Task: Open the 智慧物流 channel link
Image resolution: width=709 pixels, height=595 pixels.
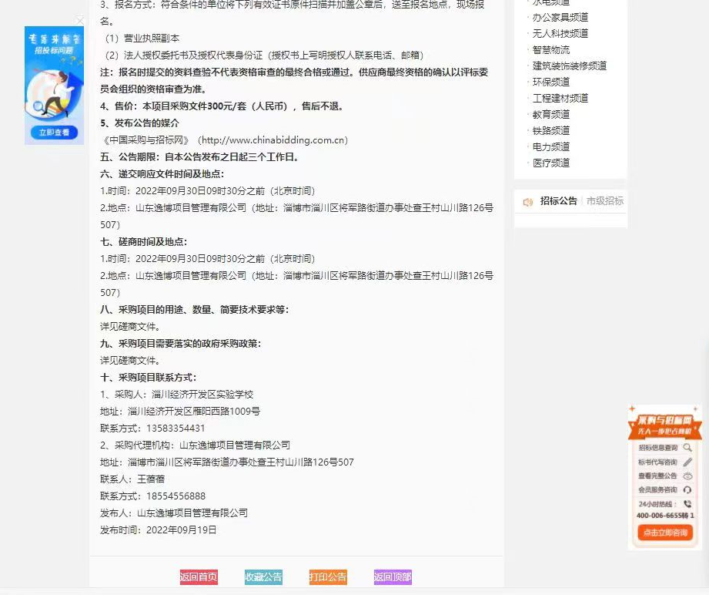Action: point(550,50)
